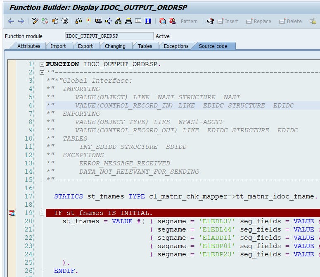This screenshot has height=277, width=320.
Task: Toggle Display/Change mode pencil icon
Action: click(x=35, y=21)
